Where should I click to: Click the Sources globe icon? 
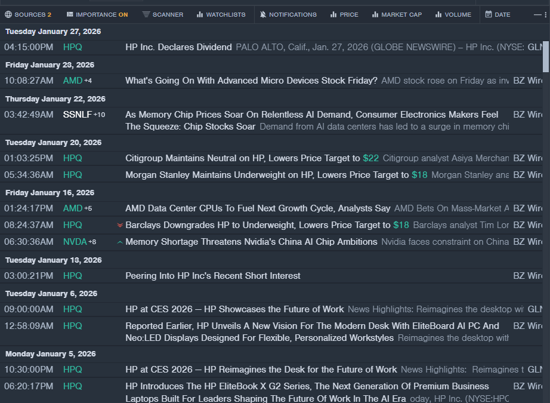[8, 14]
